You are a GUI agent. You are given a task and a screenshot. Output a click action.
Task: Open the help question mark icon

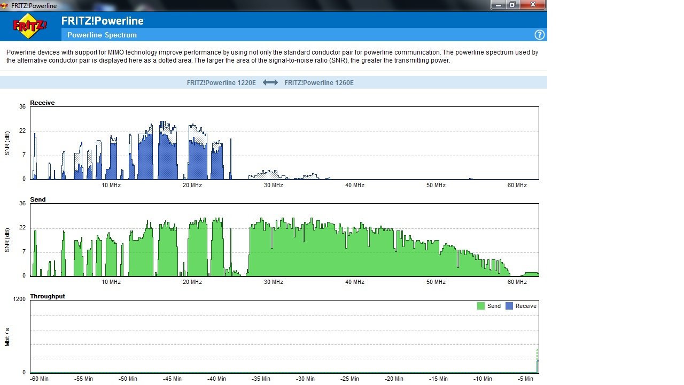click(539, 35)
